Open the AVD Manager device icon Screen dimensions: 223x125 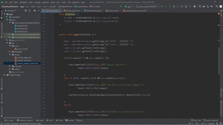coord(208,7)
